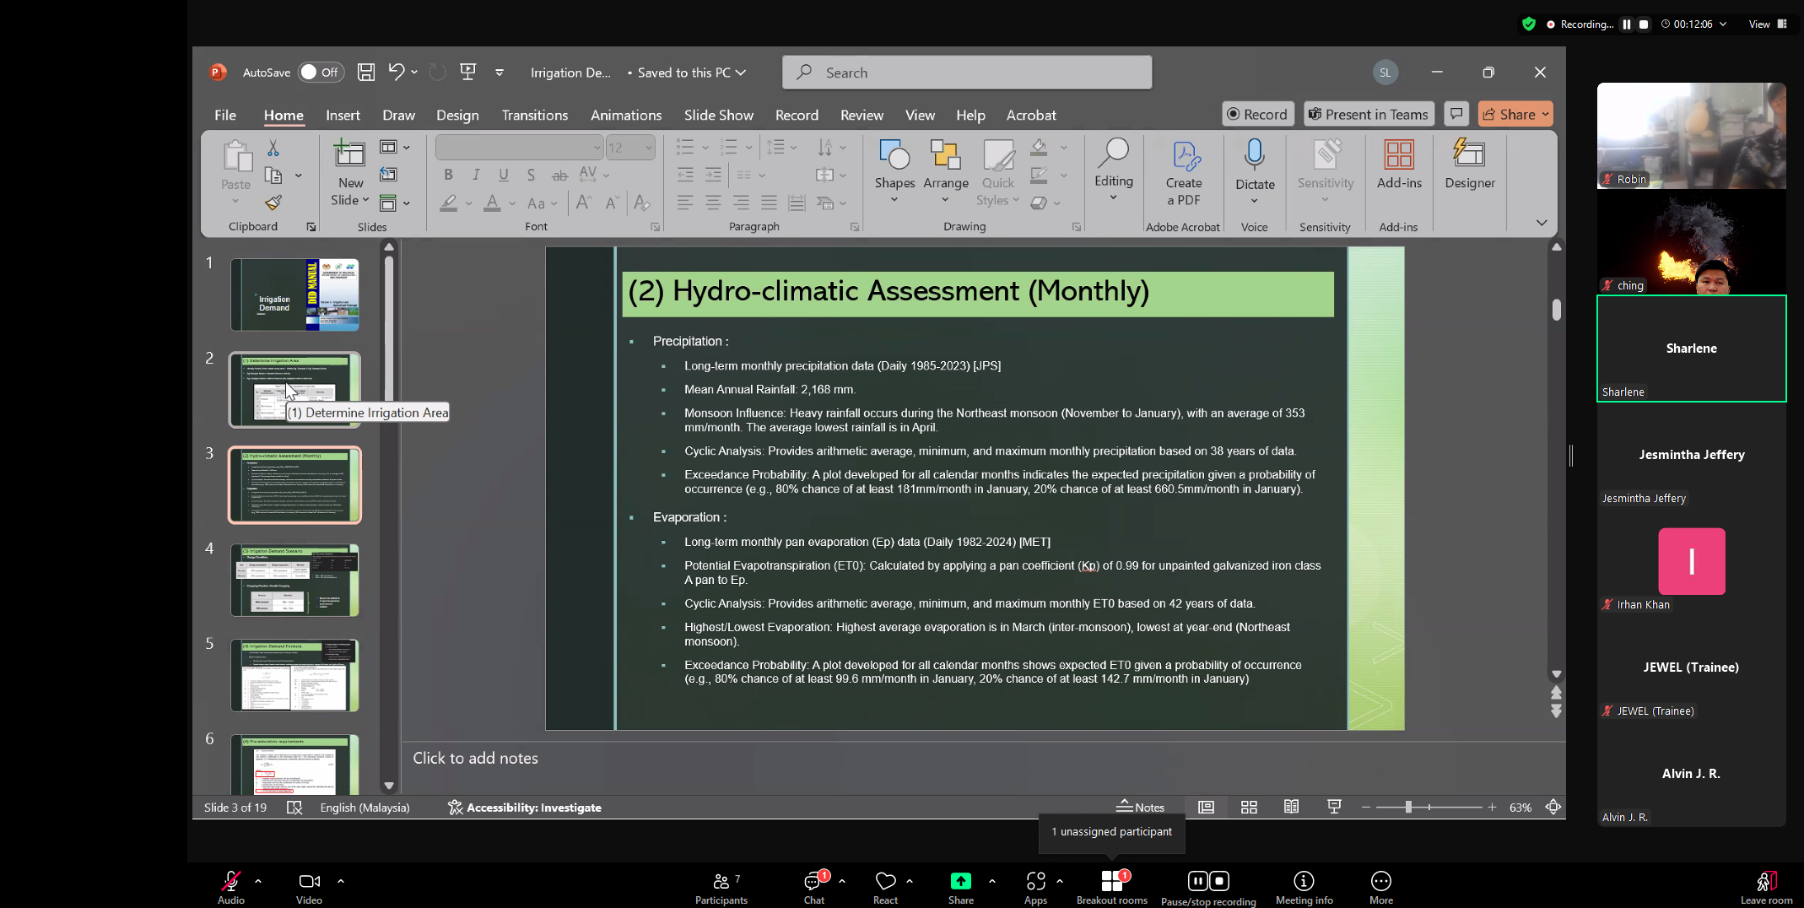Switch to Slide Sorter view
Viewport: 1804px width, 908px height.
pyautogui.click(x=1249, y=808)
